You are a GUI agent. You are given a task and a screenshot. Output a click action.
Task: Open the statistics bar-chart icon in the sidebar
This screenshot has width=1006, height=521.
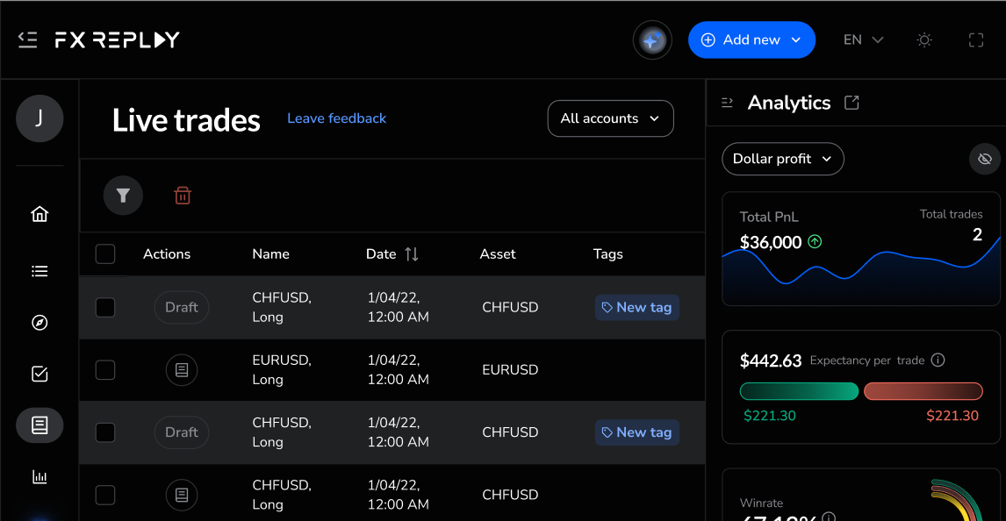click(40, 476)
